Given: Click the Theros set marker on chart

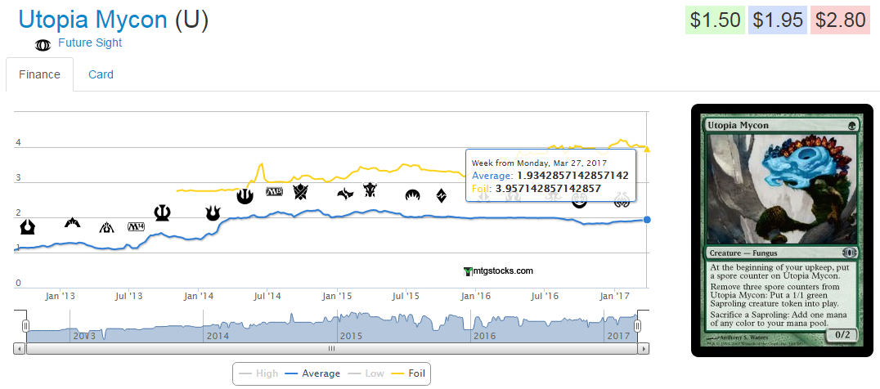Looking at the screenshot, I should 163,212.
